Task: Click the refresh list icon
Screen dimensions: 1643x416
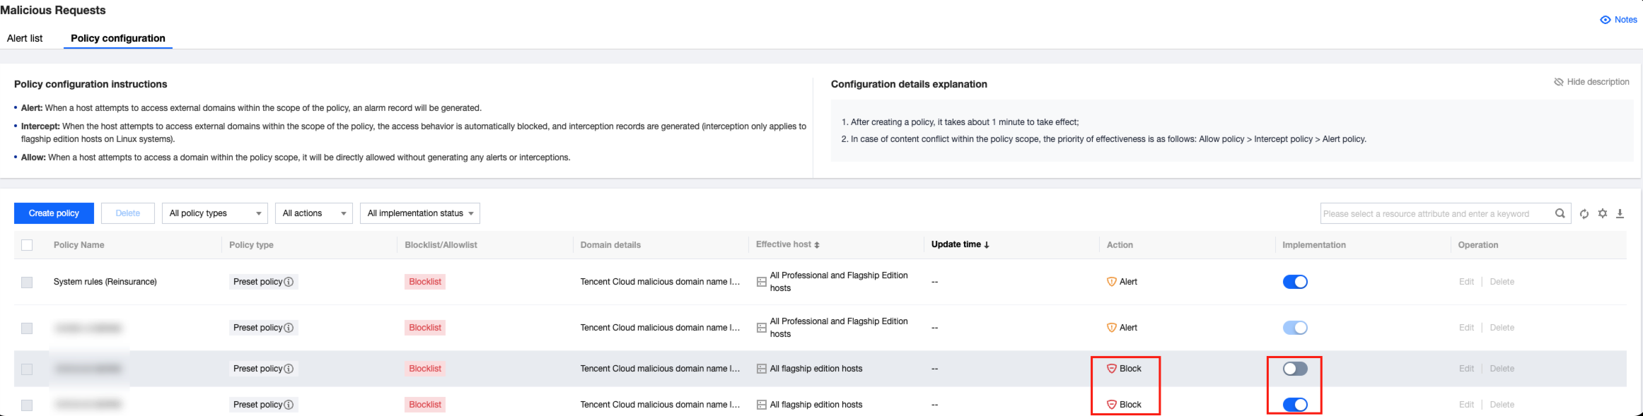Action: pos(1584,214)
